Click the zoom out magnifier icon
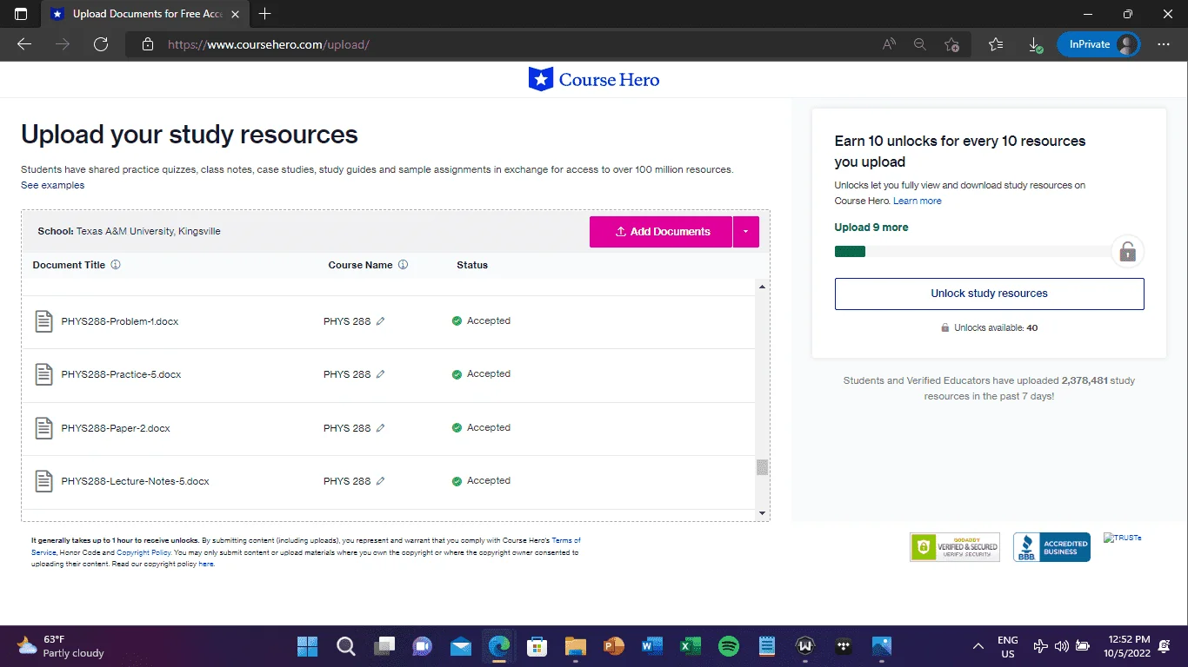The image size is (1188, 667). pyautogui.click(x=920, y=44)
